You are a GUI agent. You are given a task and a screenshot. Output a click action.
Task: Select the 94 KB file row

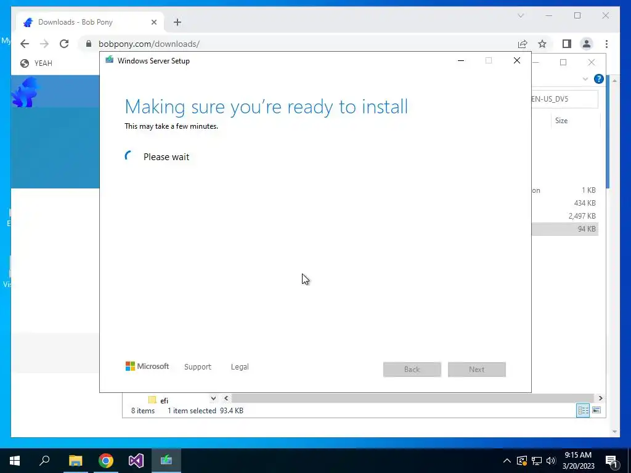[564, 229]
